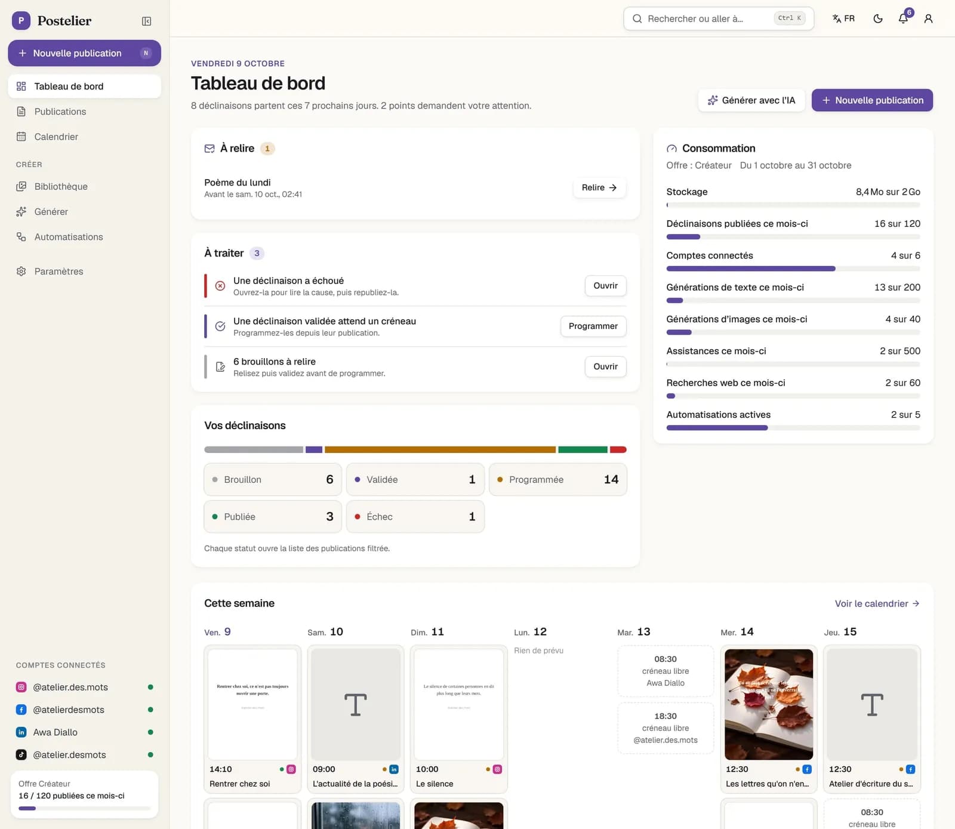Click TikTok @atelier.desmots account icon
This screenshot has height=829, width=955.
21,754
